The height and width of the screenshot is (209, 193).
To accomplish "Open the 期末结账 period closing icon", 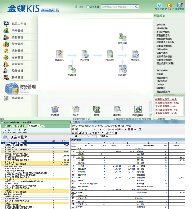I will click(136, 54).
